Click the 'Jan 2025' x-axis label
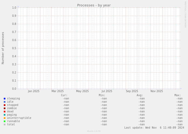 point(33,91)
